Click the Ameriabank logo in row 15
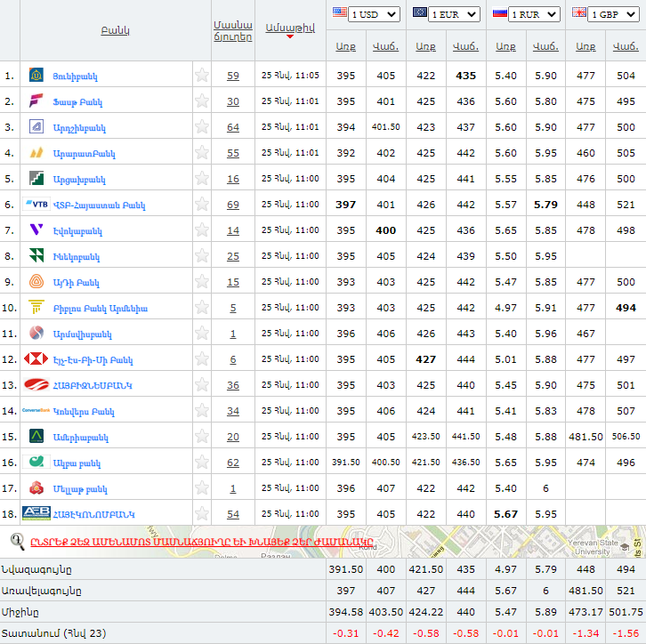This screenshot has height=644, width=646. coord(36,437)
